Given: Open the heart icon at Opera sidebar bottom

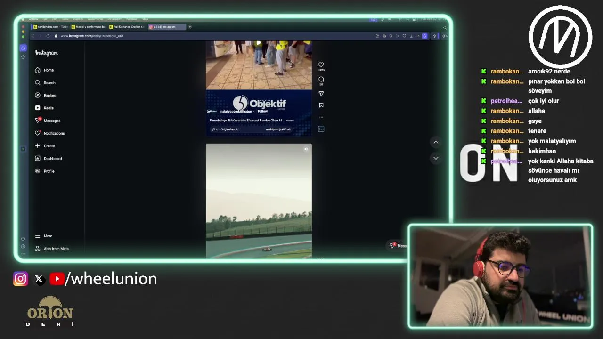Looking at the screenshot, I should coord(23,239).
